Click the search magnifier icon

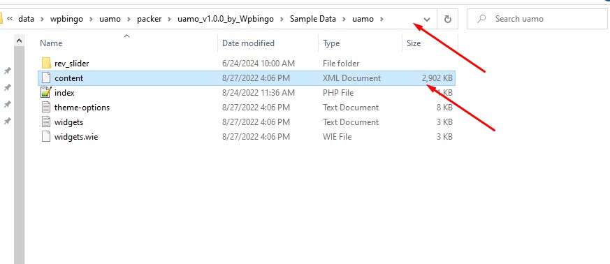481,19
